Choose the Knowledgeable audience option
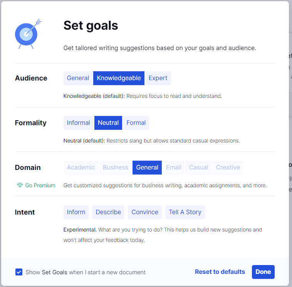Viewport: 292px width, 287px height. pyautogui.click(x=119, y=78)
